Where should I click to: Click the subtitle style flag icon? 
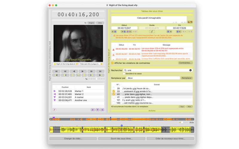pyautogui.click(x=190, y=22)
